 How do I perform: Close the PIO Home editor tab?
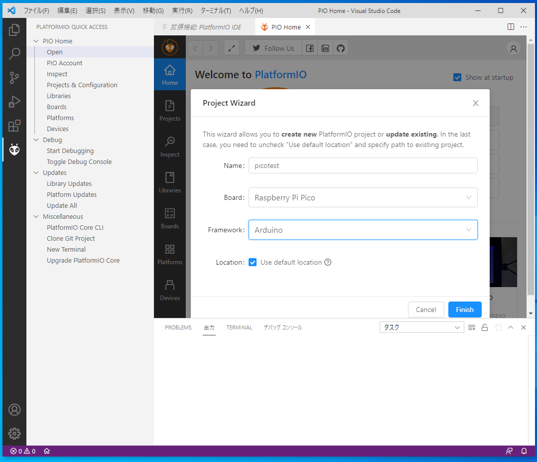(308, 27)
